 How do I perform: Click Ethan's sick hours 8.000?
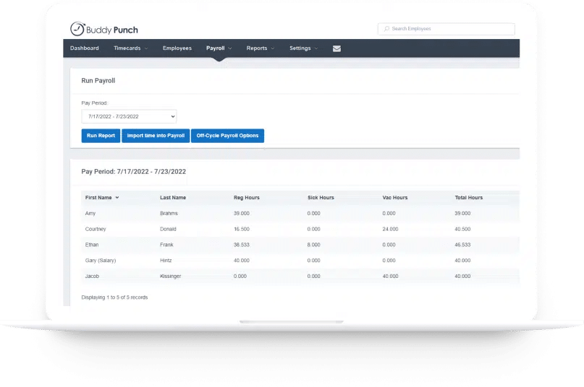(313, 245)
